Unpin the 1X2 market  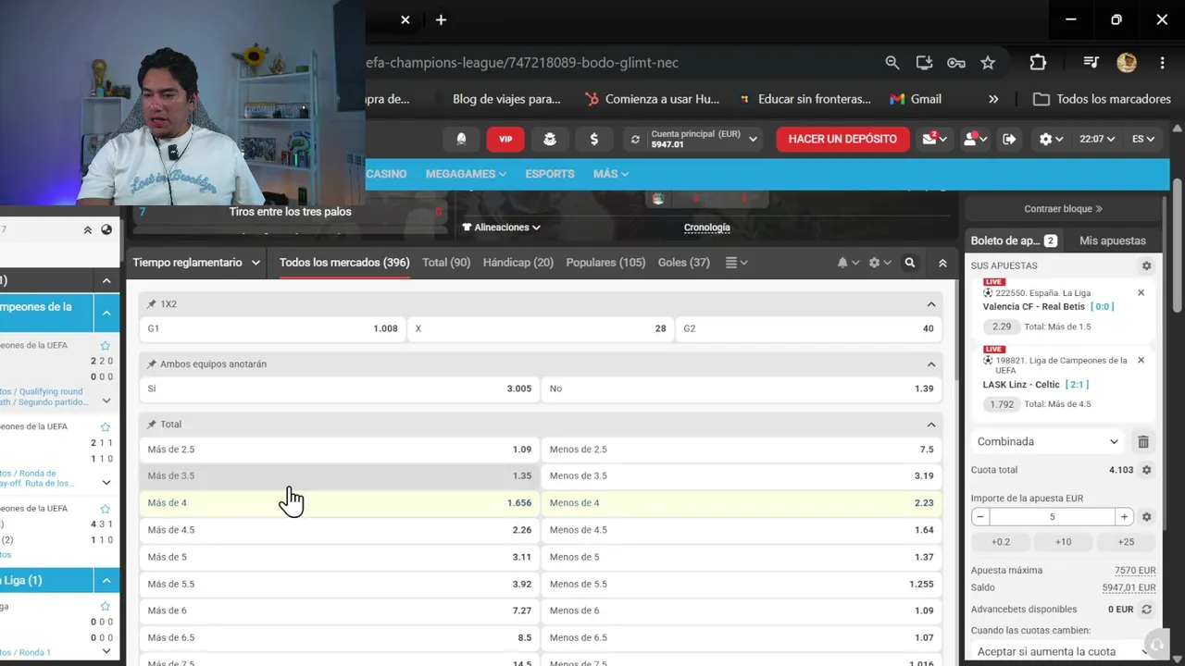[x=152, y=304]
